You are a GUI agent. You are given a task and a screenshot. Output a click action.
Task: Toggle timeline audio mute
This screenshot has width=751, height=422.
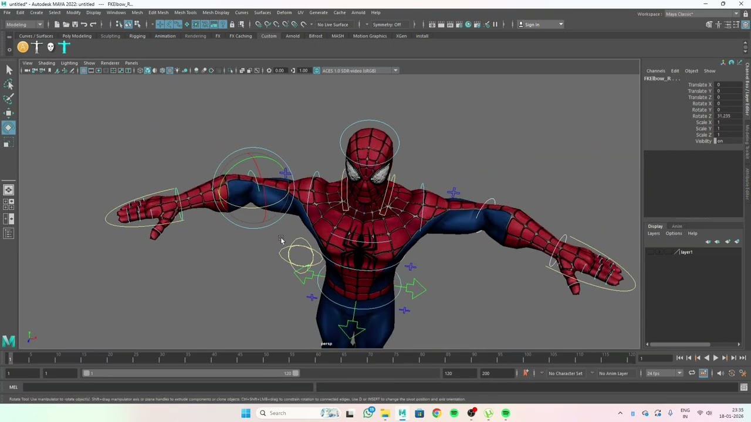720,373
